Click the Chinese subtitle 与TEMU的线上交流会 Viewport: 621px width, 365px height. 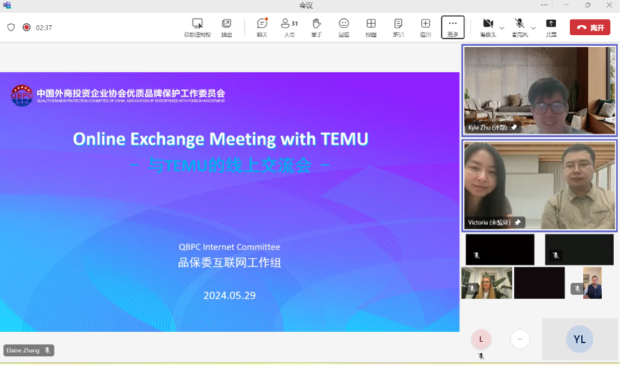pyautogui.click(x=230, y=165)
